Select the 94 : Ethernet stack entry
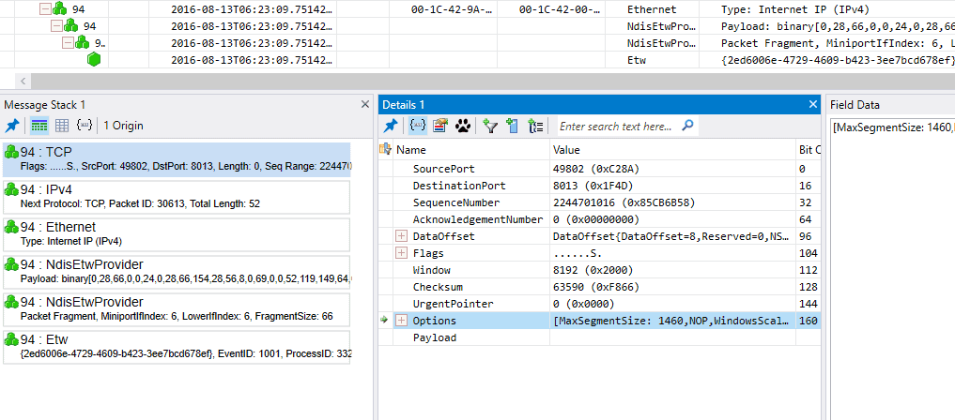The height and width of the screenshot is (420, 955). click(177, 234)
